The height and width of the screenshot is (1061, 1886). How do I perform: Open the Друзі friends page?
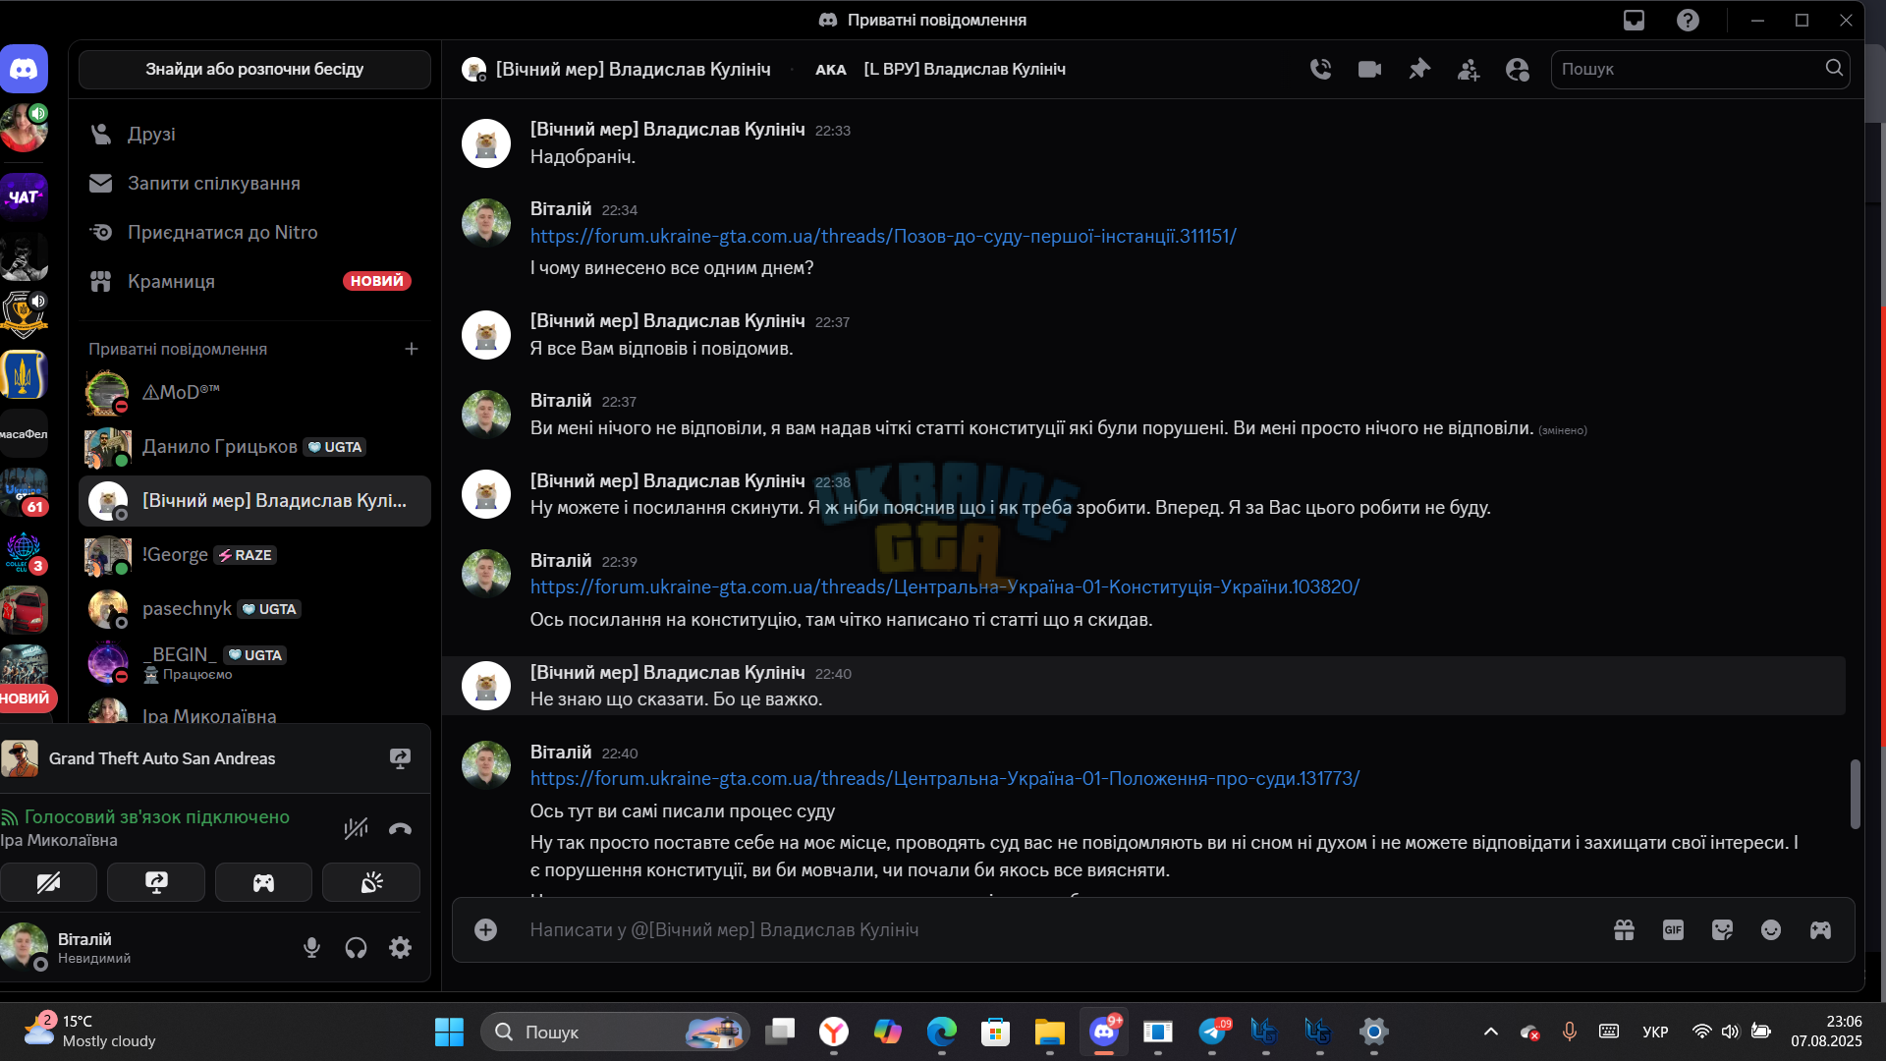[x=254, y=134]
